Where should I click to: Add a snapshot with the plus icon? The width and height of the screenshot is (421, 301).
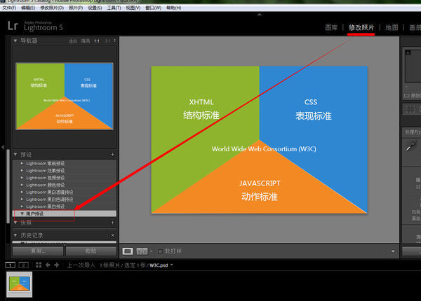[113, 223]
